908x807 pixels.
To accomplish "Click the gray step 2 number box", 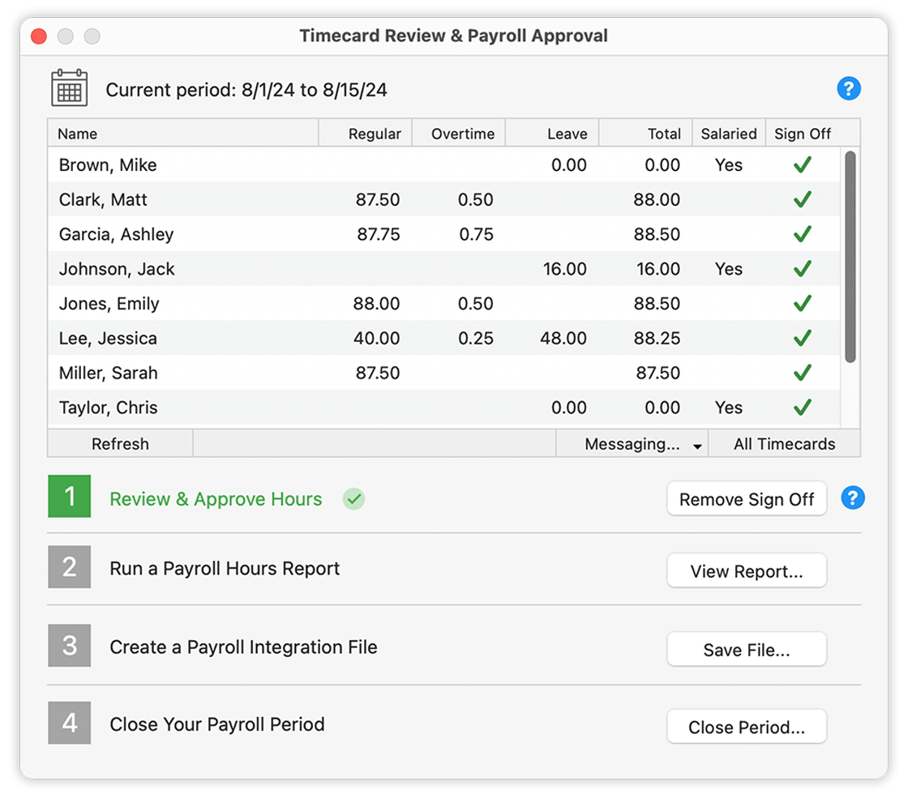I will (70, 566).
